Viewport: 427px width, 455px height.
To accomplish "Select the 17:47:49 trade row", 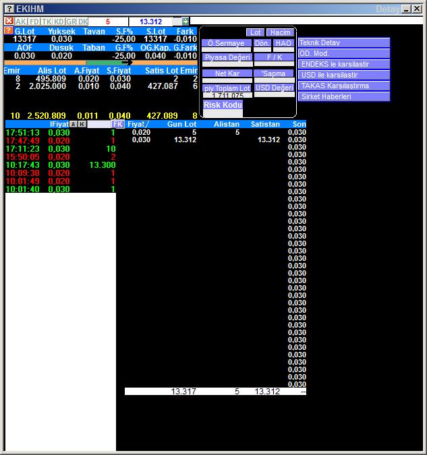I will click(x=61, y=141).
